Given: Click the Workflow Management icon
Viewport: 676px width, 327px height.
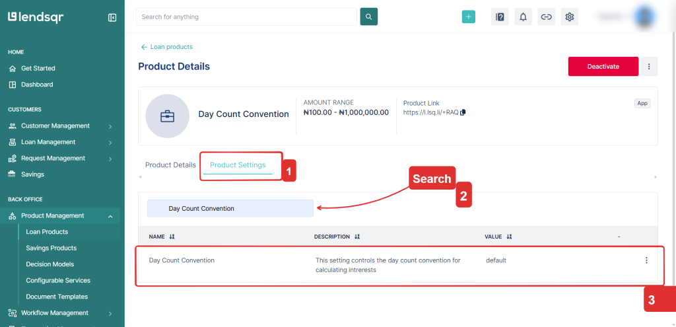Looking at the screenshot, I should point(13,313).
